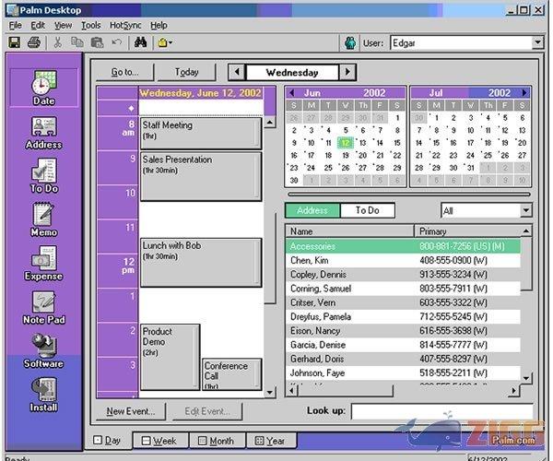Switch to the To Do list toggle

pos(368,210)
